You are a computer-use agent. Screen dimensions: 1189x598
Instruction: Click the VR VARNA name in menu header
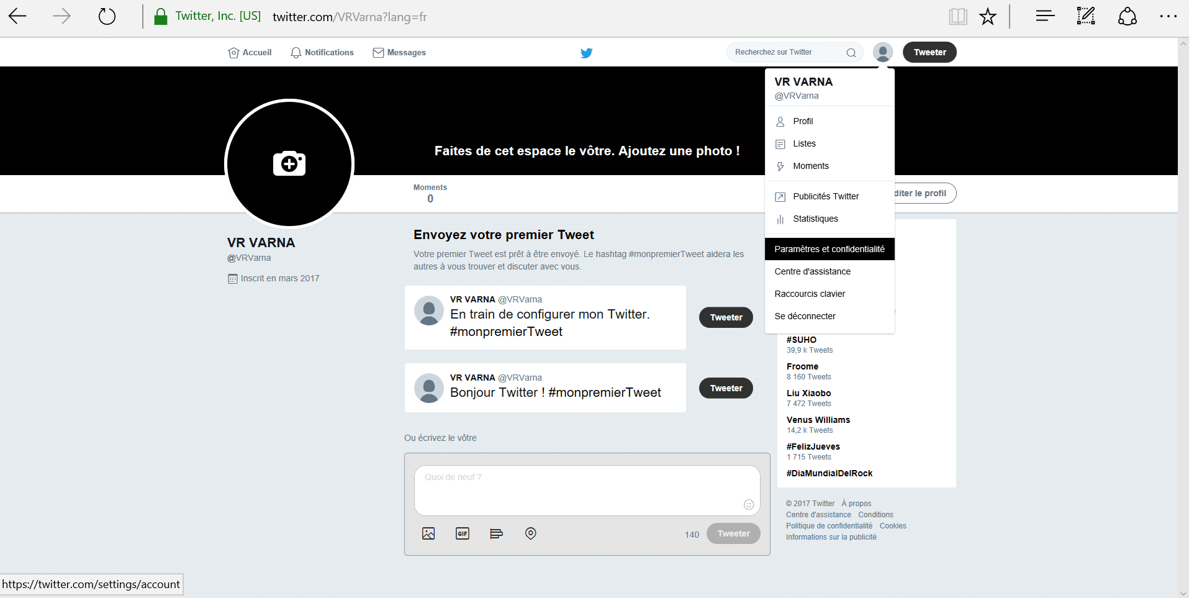click(803, 82)
